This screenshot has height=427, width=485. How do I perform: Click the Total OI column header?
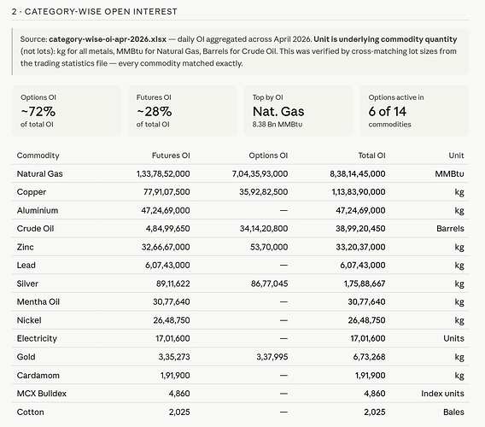(x=371, y=155)
